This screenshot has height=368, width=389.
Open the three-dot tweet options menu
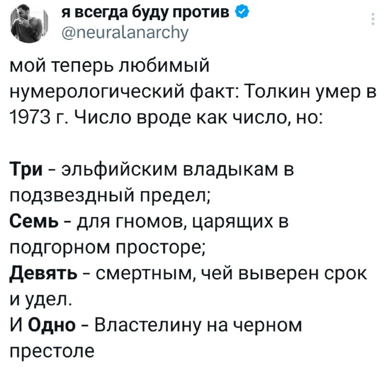pos(373,20)
